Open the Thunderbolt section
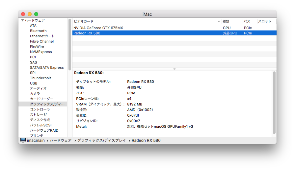 point(40,78)
